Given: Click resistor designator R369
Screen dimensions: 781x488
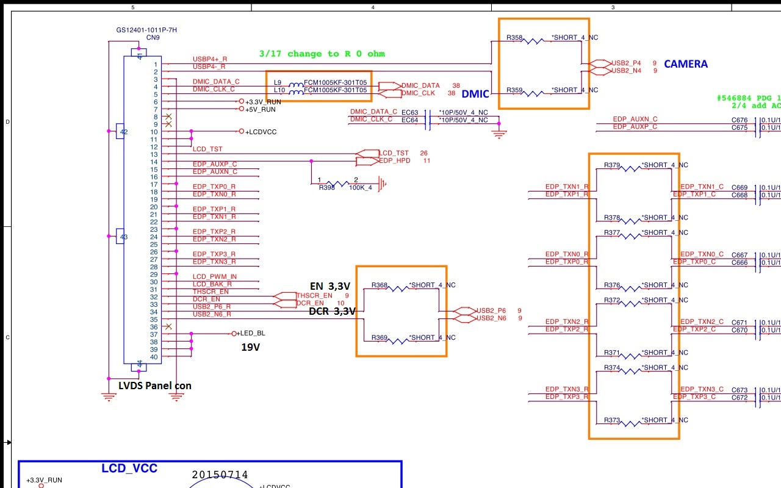Looking at the screenshot, I should click(380, 338).
